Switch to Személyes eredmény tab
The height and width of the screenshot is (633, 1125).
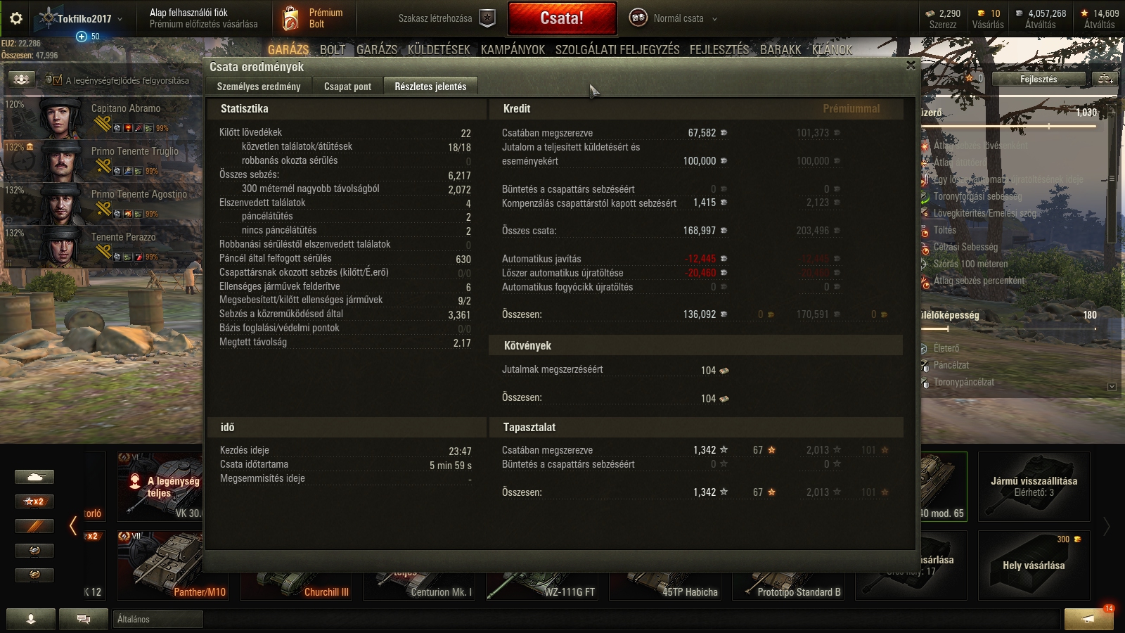(x=259, y=87)
